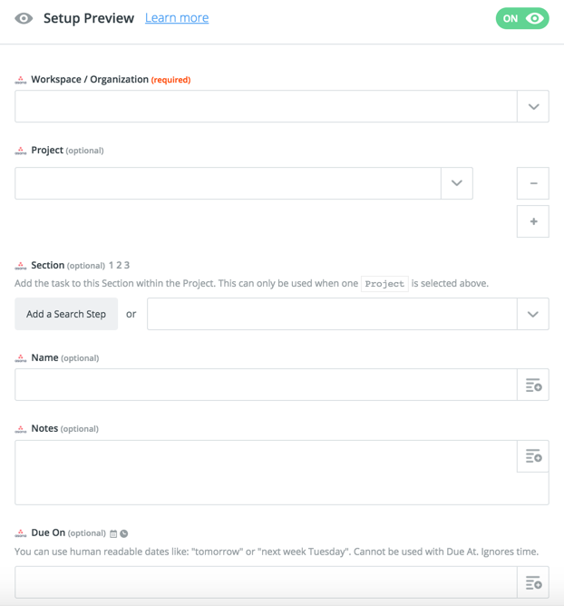Open the Project dropdown chevron

456,183
